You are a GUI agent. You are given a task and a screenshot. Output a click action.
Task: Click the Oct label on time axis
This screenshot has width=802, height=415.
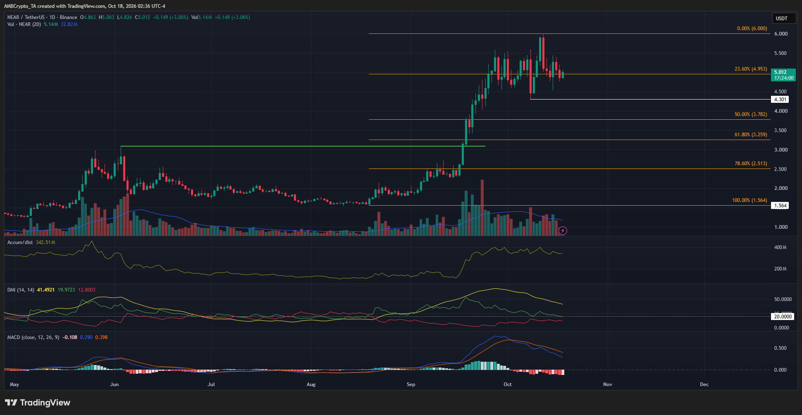(x=508, y=384)
